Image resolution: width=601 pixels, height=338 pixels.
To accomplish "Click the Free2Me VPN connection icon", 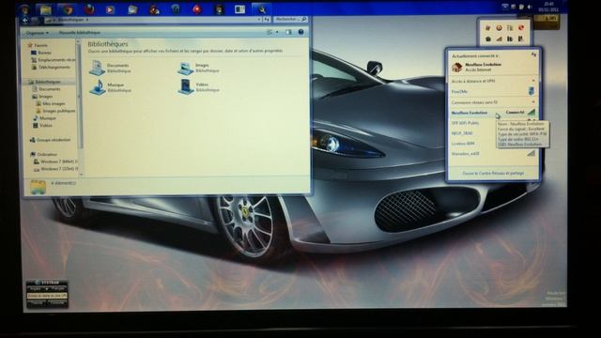I will click(532, 91).
